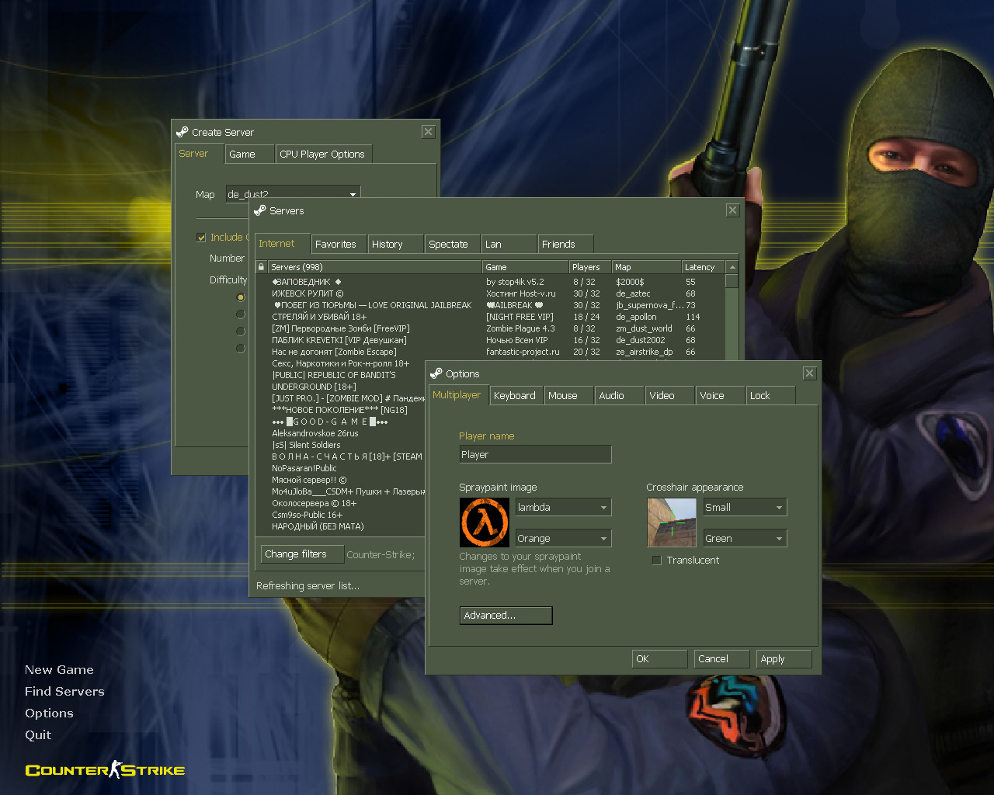
Task: Open the Keyboard options tab
Action: click(516, 395)
